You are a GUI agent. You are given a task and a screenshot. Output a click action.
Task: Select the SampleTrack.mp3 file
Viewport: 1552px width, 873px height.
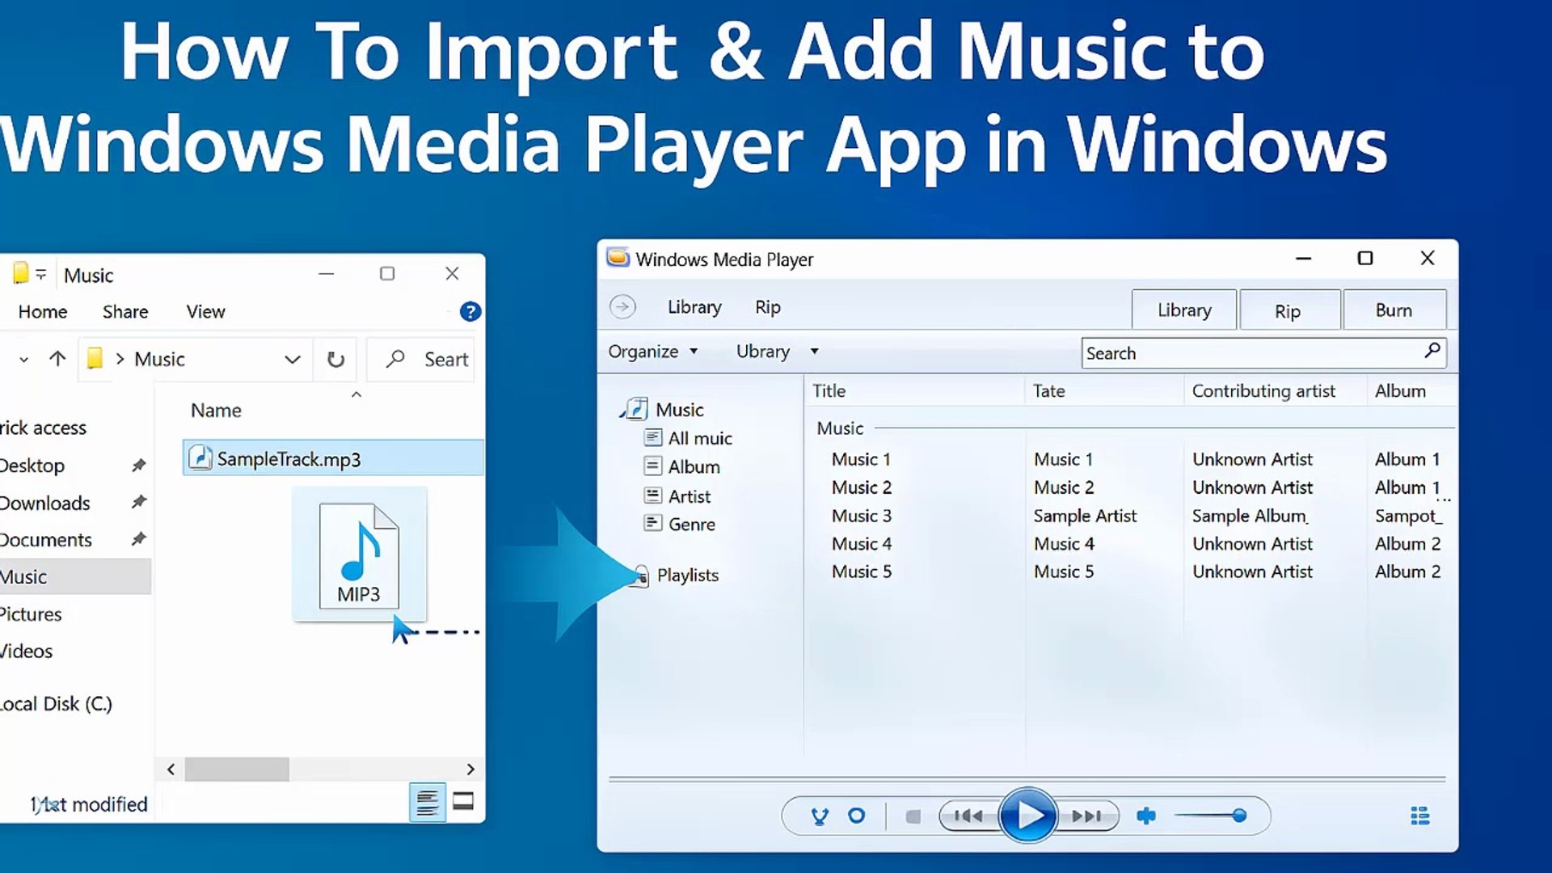[x=289, y=459]
